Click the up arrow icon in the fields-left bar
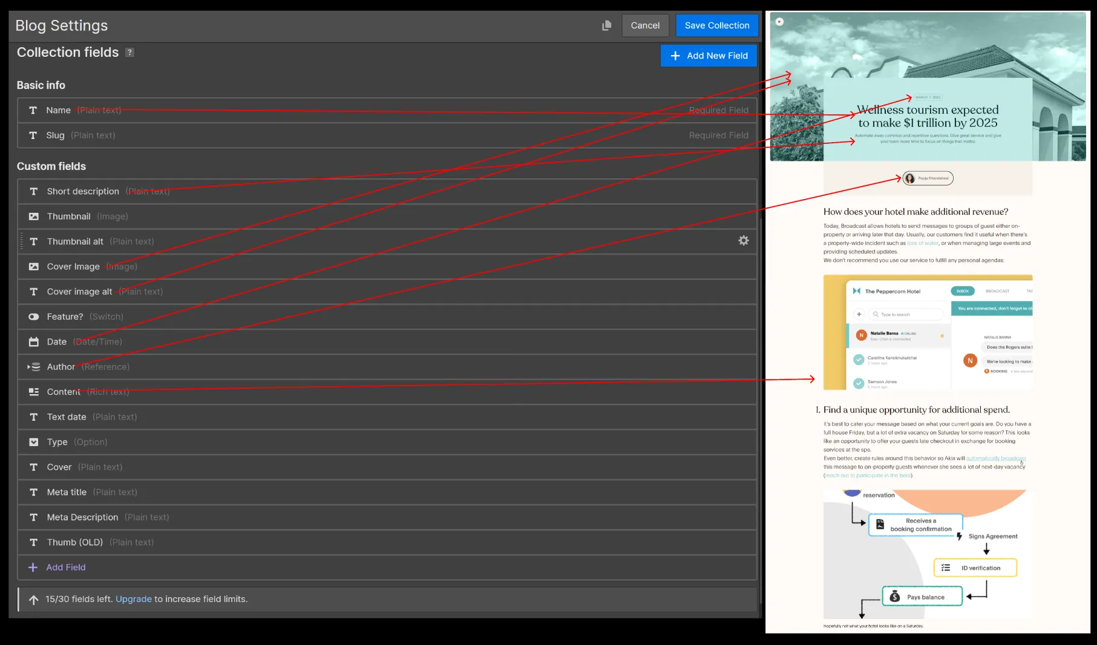The height and width of the screenshot is (645, 1097). [34, 600]
